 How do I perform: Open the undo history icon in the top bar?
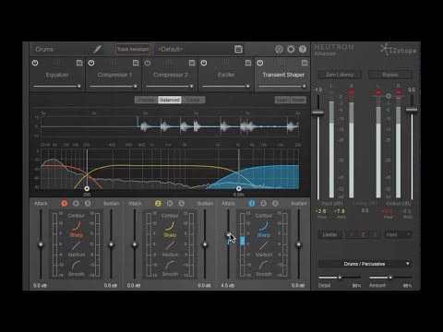pyautogui.click(x=279, y=49)
